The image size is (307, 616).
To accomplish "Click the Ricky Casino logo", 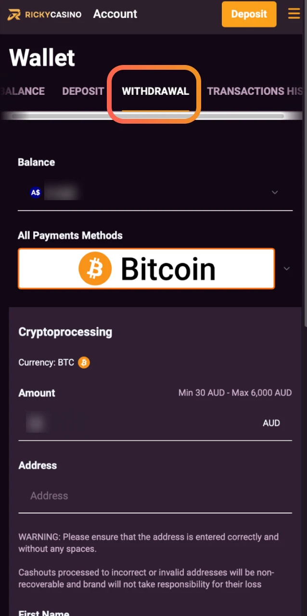I will click(45, 14).
